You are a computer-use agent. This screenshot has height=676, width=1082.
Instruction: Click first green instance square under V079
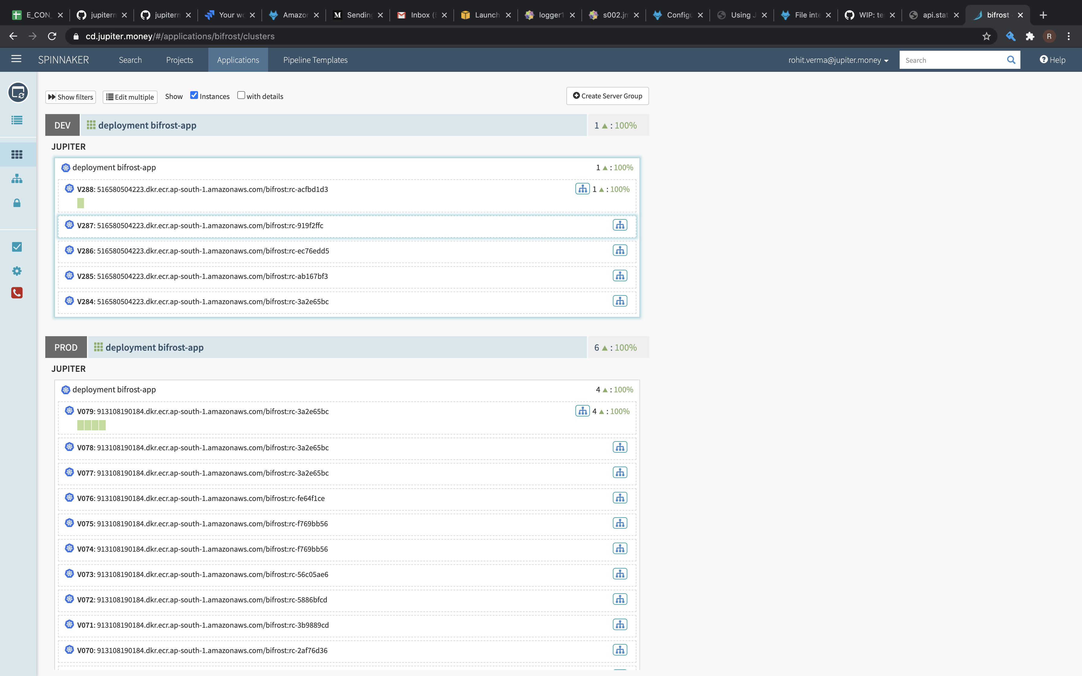(x=81, y=425)
